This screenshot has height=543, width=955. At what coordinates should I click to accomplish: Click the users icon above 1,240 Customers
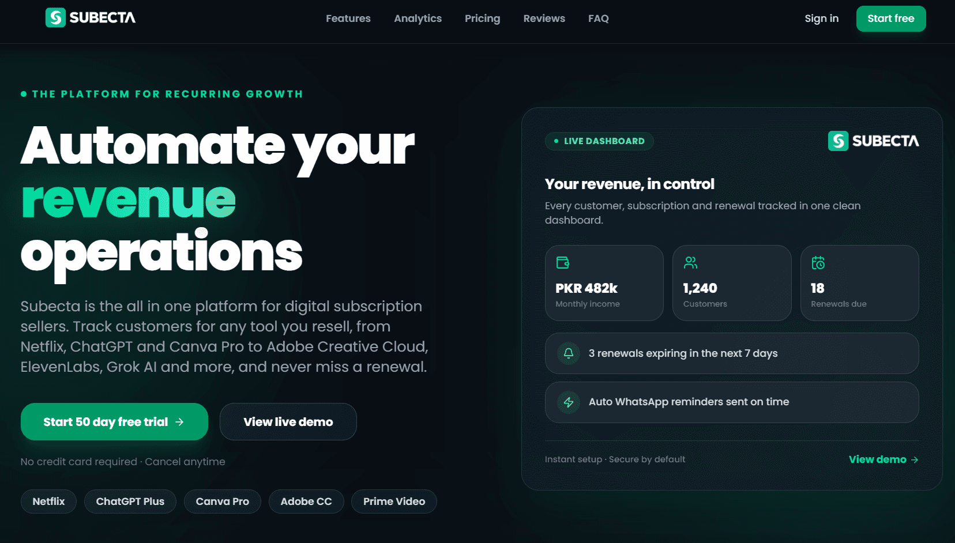point(690,263)
